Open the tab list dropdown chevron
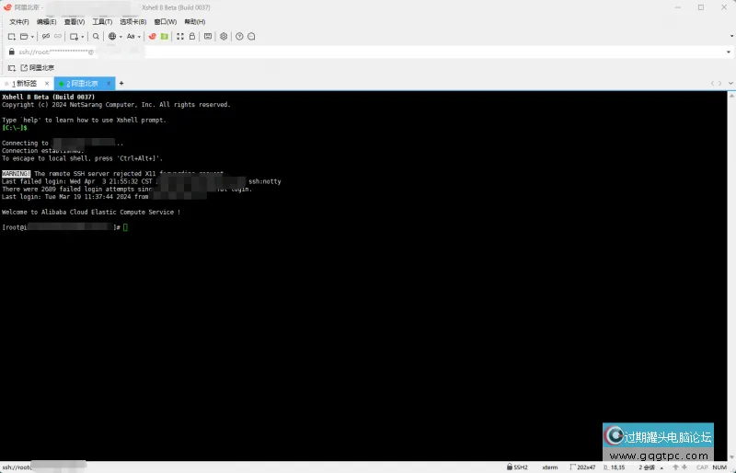736x473 pixels. click(730, 84)
